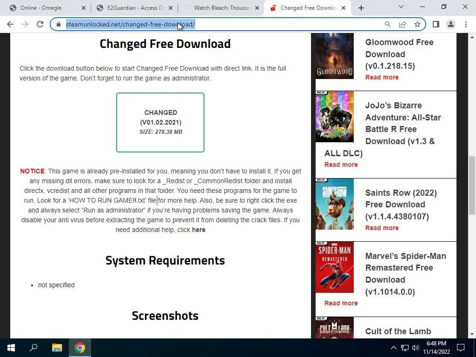Screen dimensions: 476x357
Task: Open Cult of the Lamb title
Action: coord(398,331)
